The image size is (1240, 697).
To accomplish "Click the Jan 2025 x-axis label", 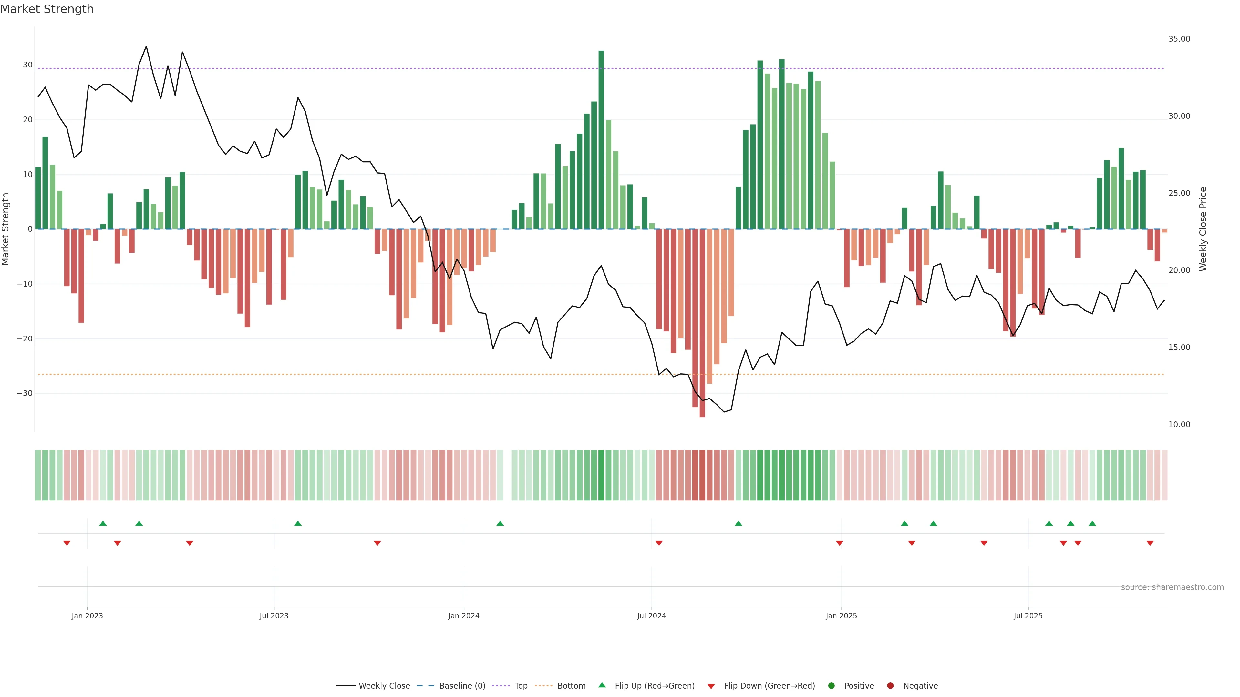I will [841, 616].
